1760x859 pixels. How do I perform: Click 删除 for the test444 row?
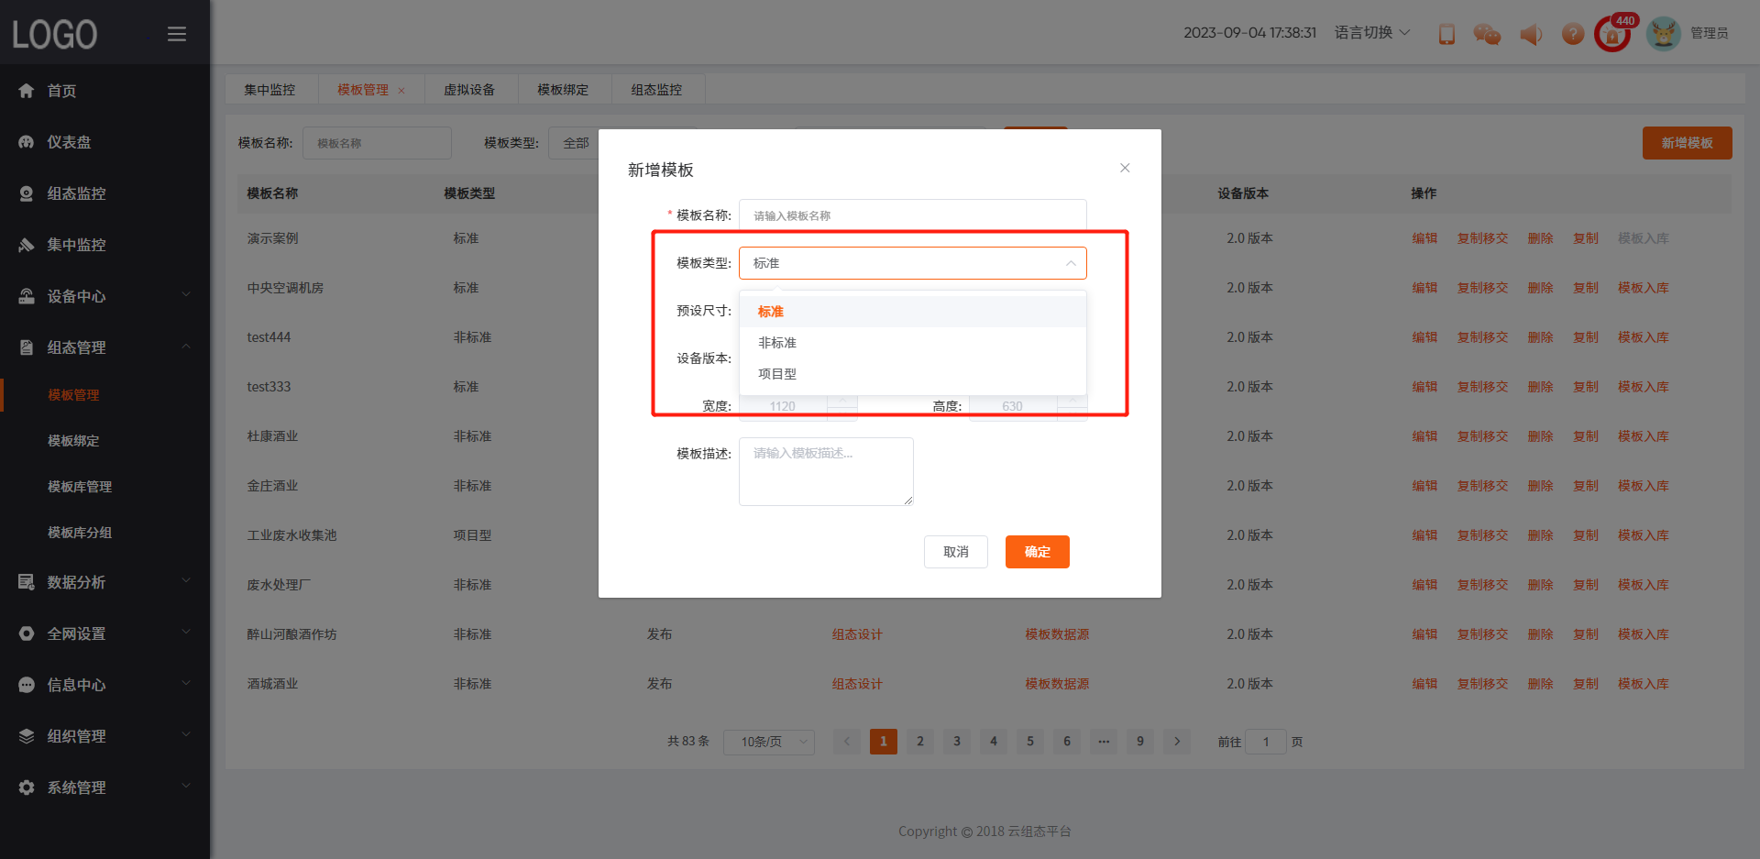(1540, 337)
